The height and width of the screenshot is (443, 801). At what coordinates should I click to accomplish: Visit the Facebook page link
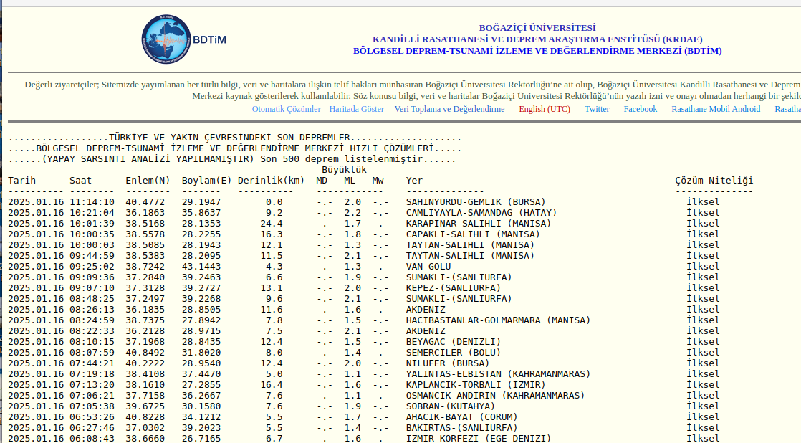[640, 109]
